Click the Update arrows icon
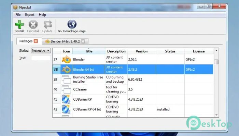The image size is (239, 136). tap(47, 24)
